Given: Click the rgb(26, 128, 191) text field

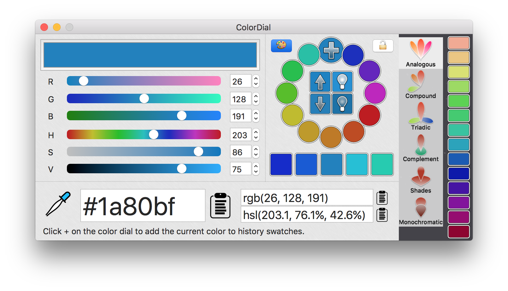Looking at the screenshot, I should [x=307, y=198].
